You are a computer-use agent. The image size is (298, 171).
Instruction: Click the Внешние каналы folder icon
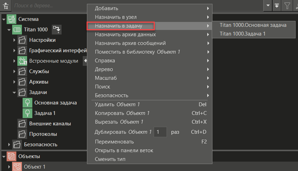click(22, 124)
